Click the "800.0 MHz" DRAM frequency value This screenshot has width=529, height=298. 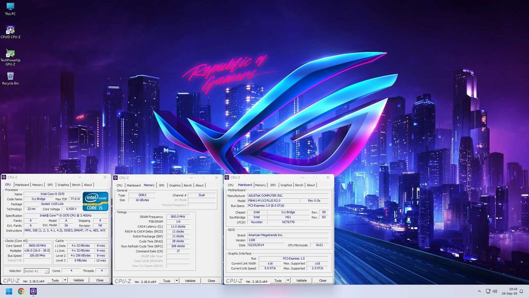click(178, 216)
